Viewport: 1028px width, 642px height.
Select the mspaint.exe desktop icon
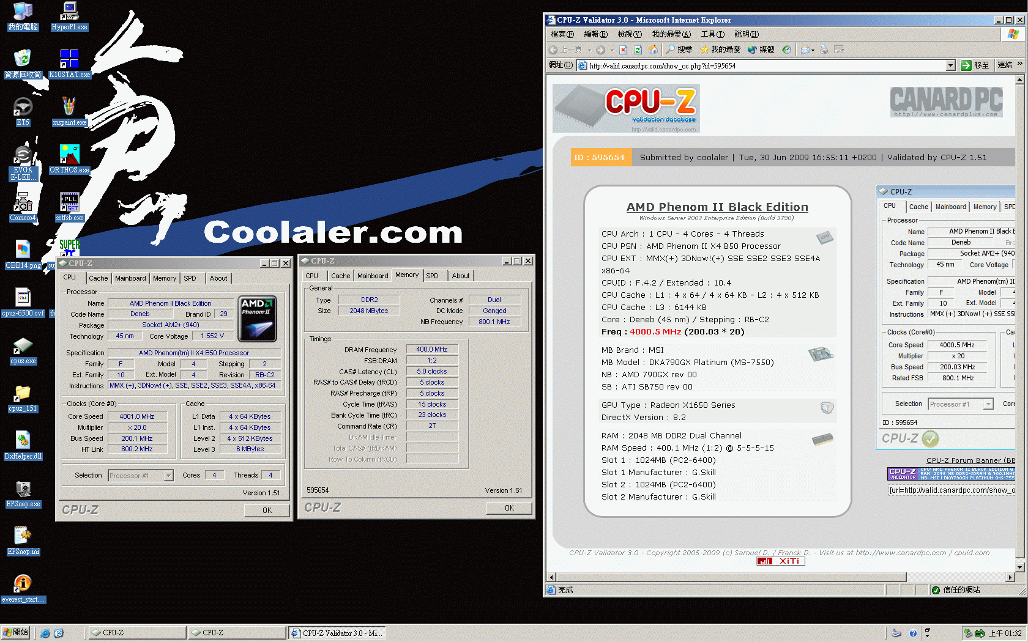69,111
